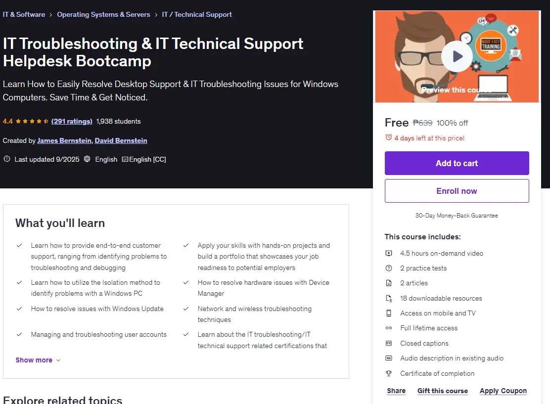Click 18 downloadable resources text
Screen dimensions: 550x404
tap(441, 299)
